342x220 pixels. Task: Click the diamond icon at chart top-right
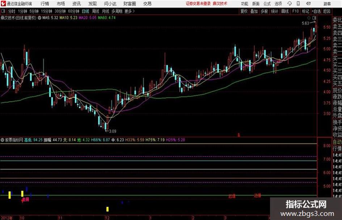point(309,18)
